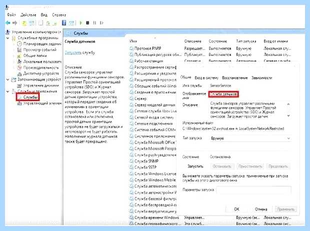Click the Pause service toolbar icon

click(x=94, y=23)
